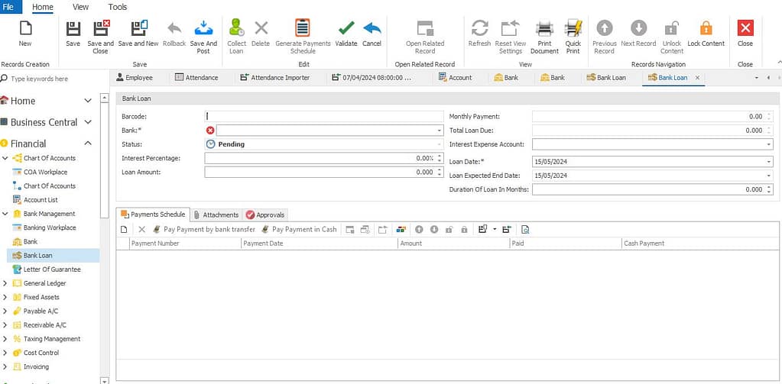This screenshot has height=384, width=782.
Task: Expand Fixed Assets tree node
Action: tap(5, 297)
